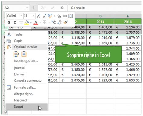Apply accounting number format from mini toolbar
The image size is (143, 116).
coord(50,16)
